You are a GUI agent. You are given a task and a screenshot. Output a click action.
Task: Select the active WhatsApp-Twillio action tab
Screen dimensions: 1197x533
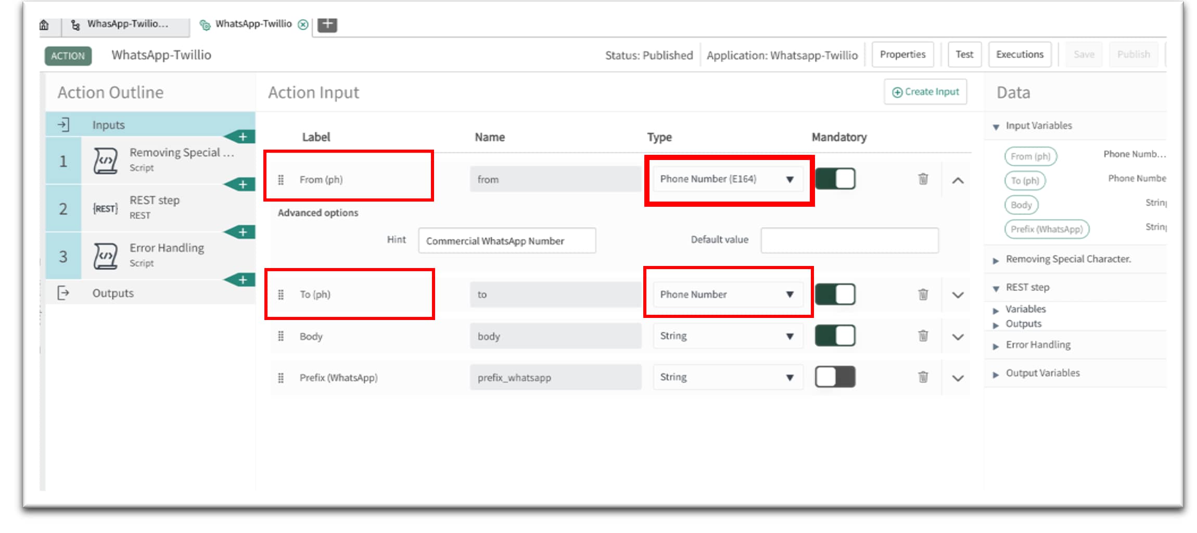point(253,24)
